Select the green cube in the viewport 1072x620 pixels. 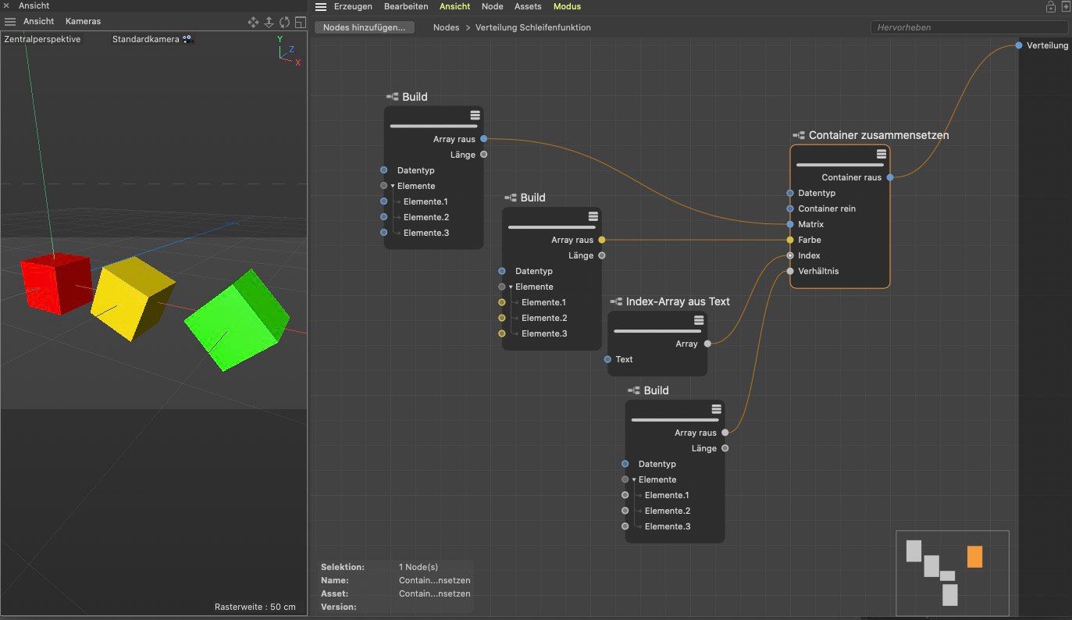[x=236, y=320]
